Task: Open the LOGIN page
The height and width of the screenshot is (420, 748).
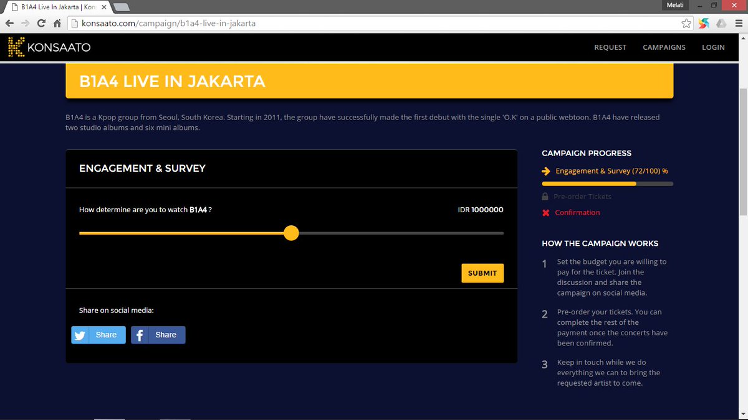Action: 713,47
